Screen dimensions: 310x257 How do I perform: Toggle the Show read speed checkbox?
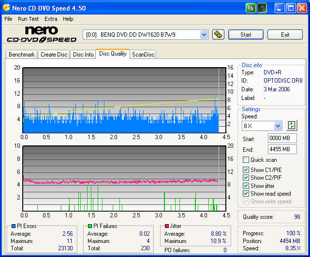(246, 193)
